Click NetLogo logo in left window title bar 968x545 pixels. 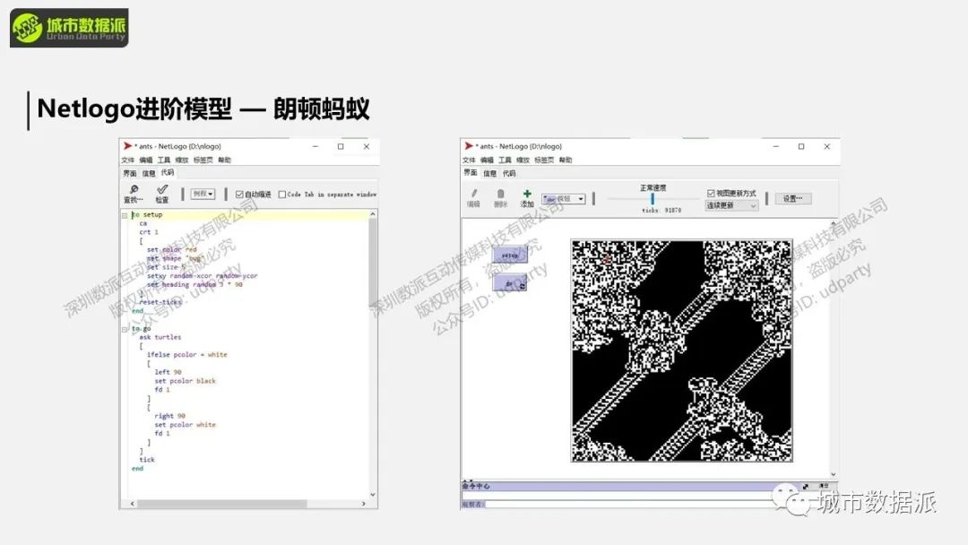[127, 146]
